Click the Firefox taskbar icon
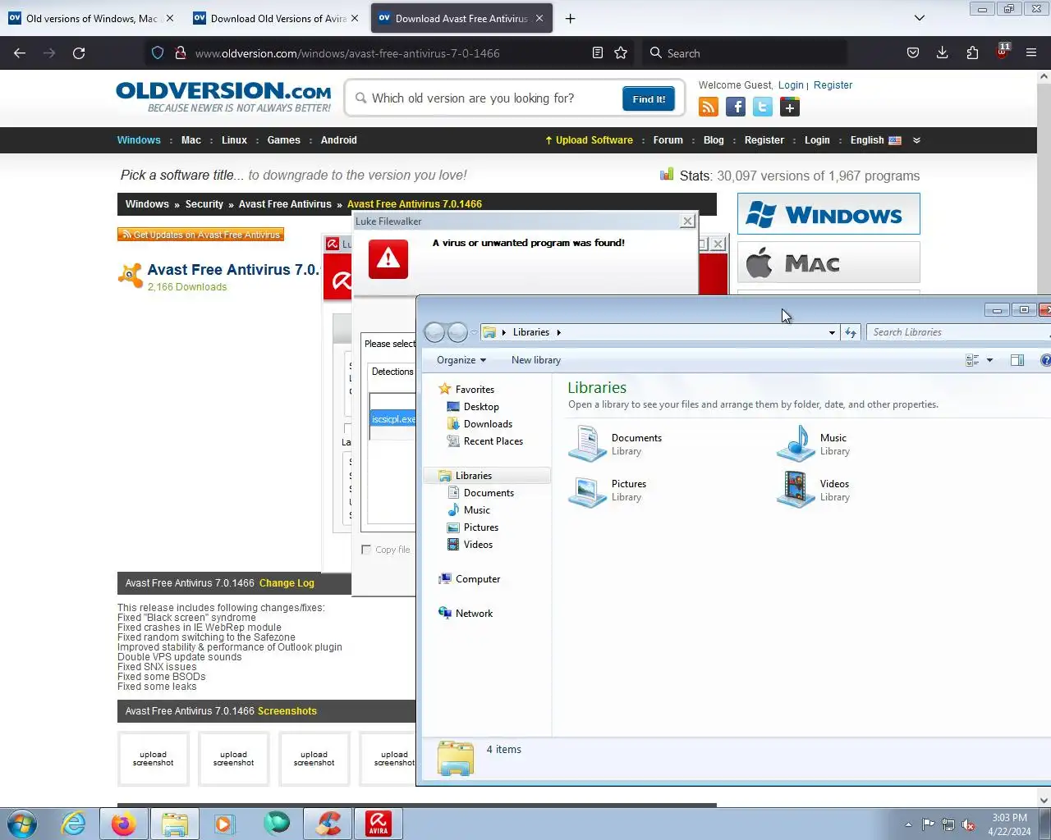 [124, 824]
